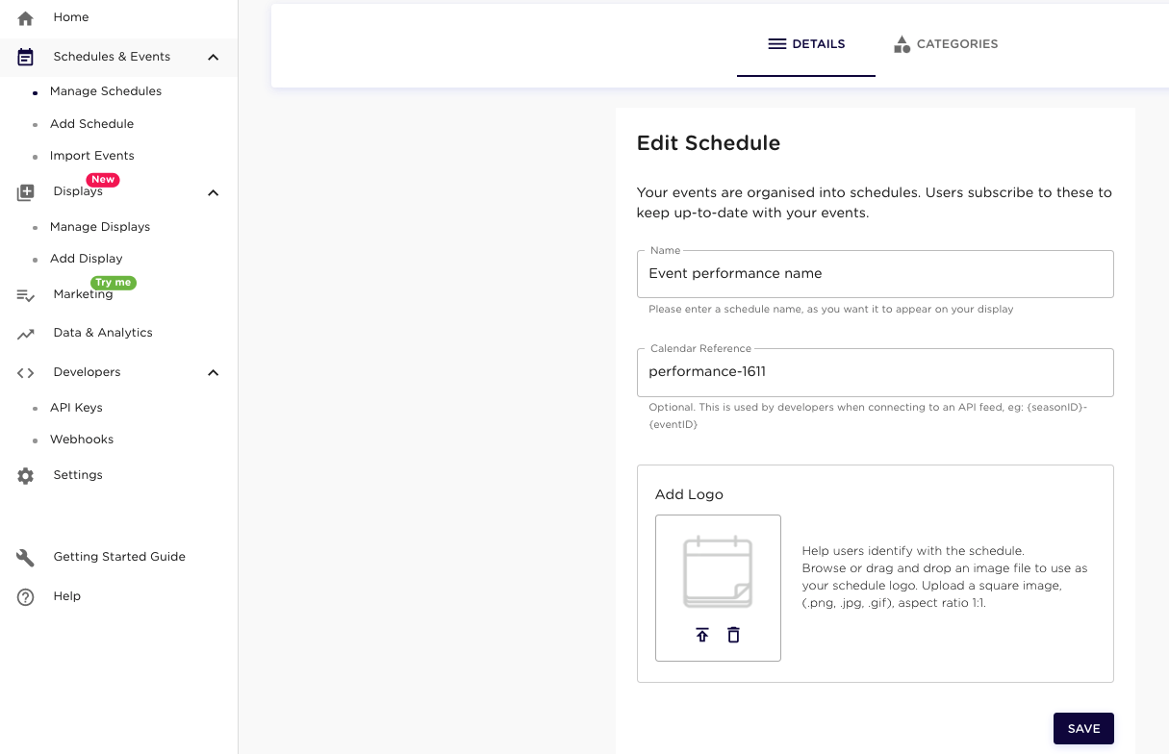Collapse the Developers section chevron

click(x=214, y=373)
